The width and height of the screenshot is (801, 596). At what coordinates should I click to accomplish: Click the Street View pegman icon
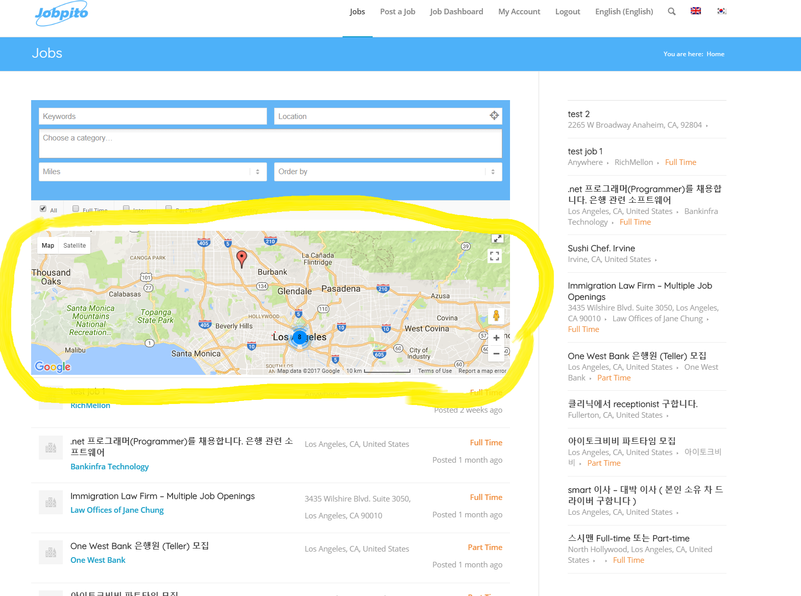coord(496,316)
